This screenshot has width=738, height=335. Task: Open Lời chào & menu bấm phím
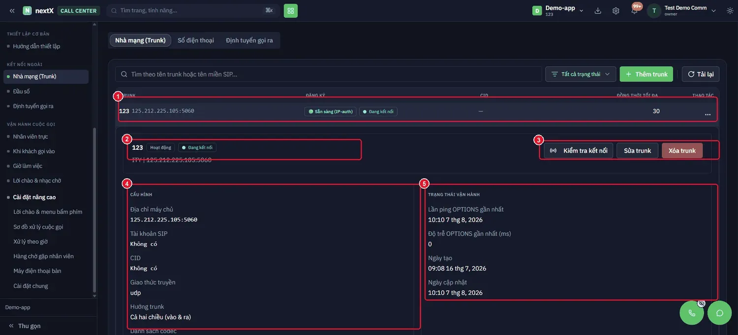click(x=48, y=212)
